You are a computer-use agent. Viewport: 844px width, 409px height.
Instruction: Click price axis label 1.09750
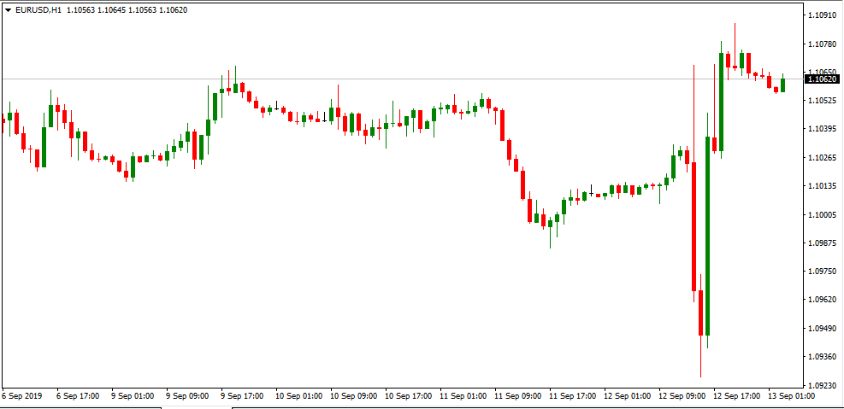pyautogui.click(x=822, y=272)
